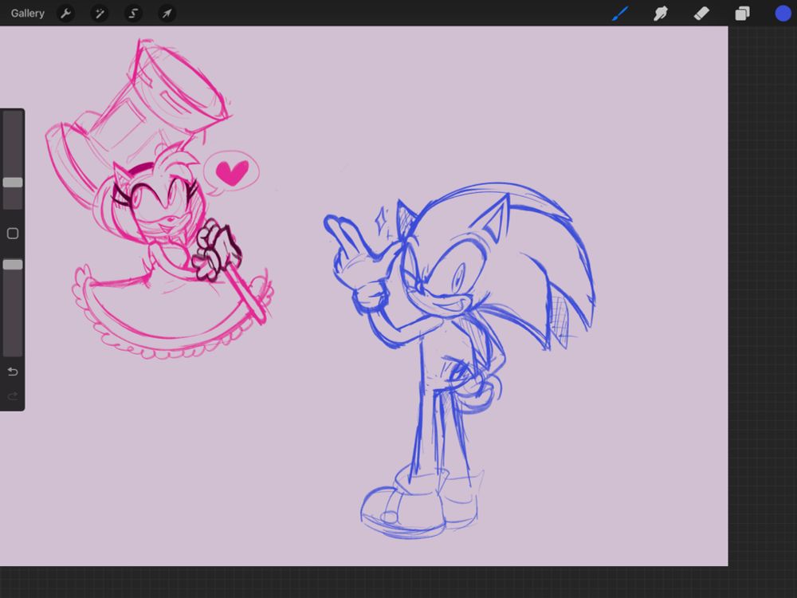Screen dimensions: 797x598
Task: Activate the Transform arrow tool
Action: 167,14
